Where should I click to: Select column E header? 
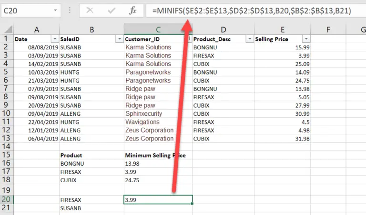283,29
